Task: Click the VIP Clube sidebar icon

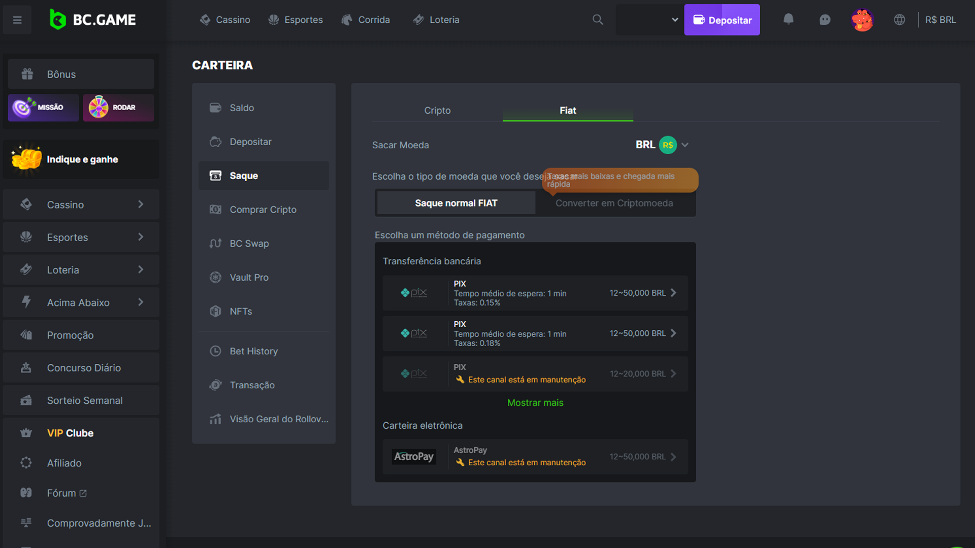Action: tap(26, 432)
